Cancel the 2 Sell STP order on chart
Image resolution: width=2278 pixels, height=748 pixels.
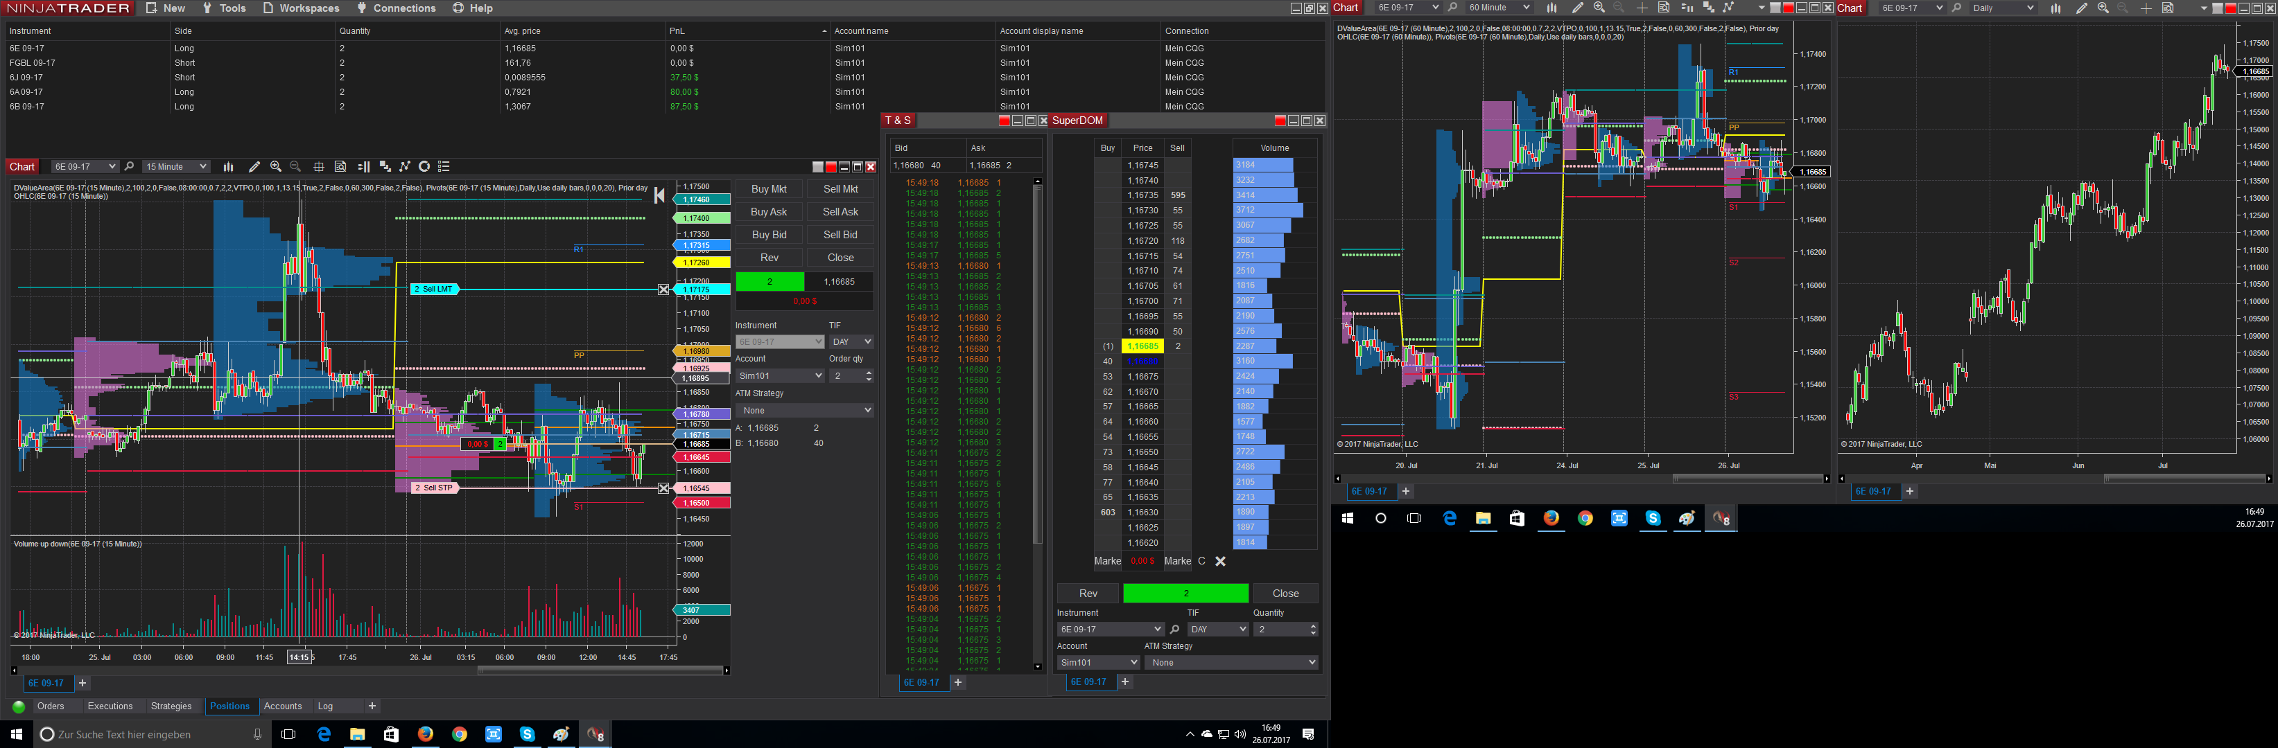pos(664,488)
